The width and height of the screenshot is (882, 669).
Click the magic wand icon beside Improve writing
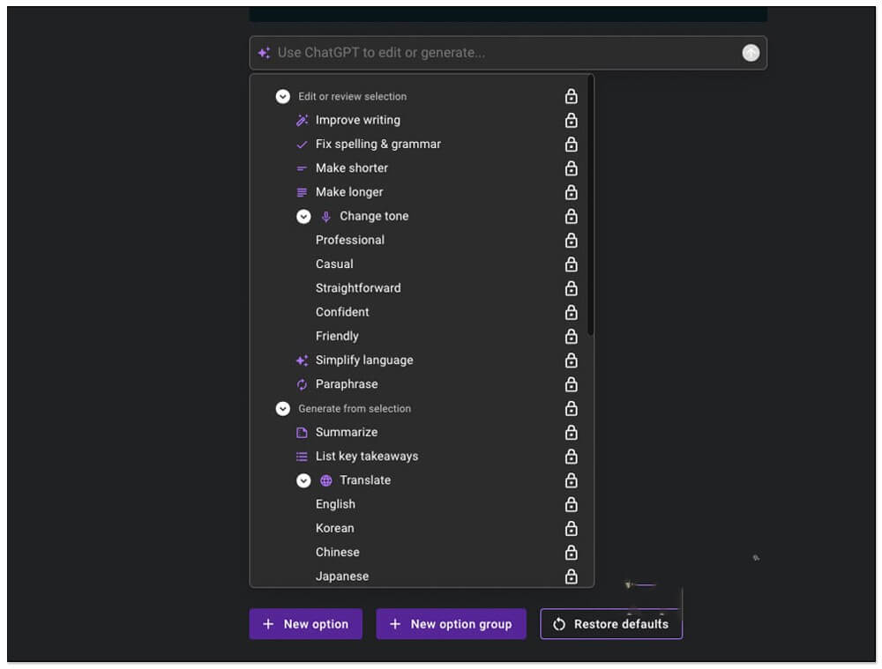coord(302,120)
